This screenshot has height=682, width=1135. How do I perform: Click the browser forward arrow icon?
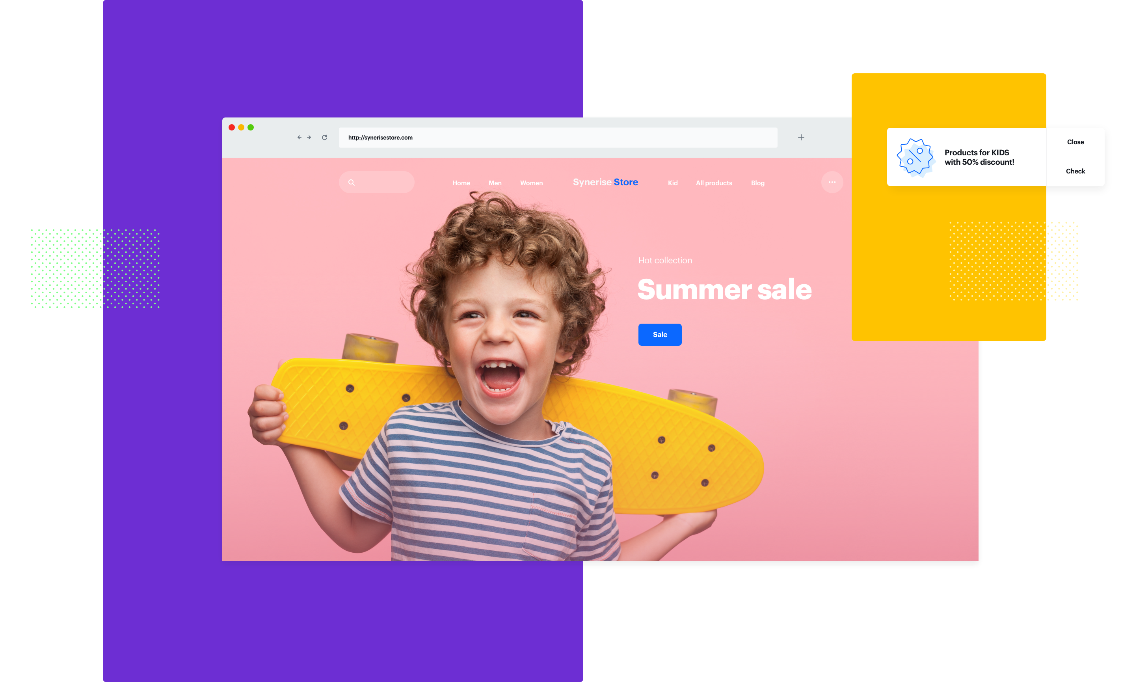[309, 137]
